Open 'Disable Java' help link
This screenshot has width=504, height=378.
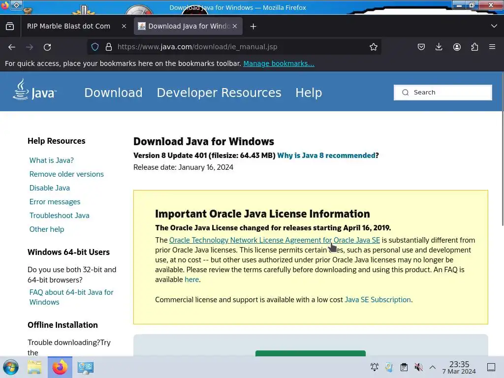pyautogui.click(x=50, y=188)
